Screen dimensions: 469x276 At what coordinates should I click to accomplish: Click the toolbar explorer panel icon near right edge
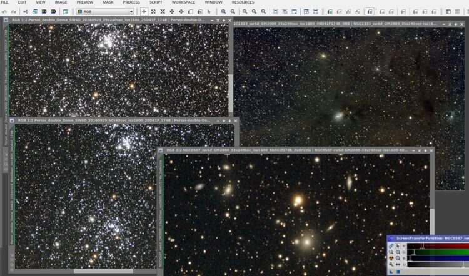[x=448, y=12]
